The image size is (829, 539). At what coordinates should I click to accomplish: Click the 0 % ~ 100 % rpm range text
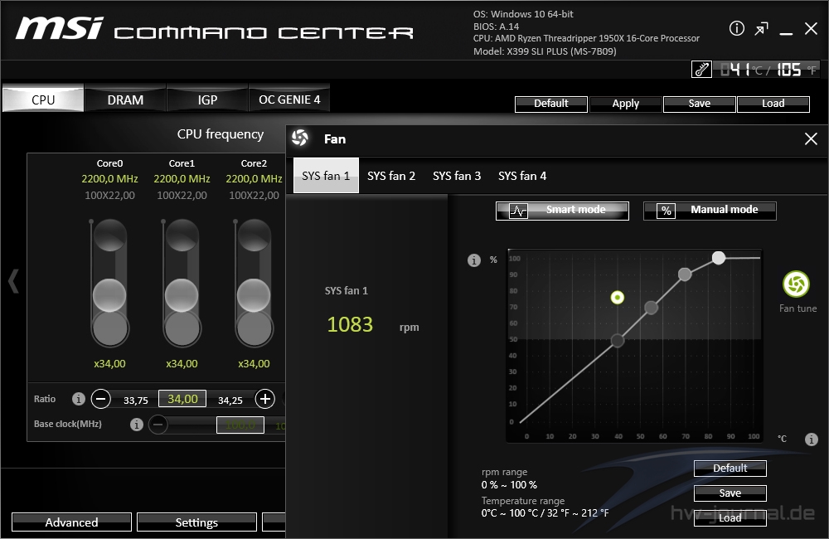509,484
